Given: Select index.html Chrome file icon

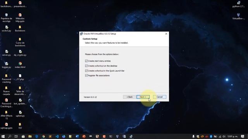Looking at the screenshot, I should pyautogui.click(x=20, y=65).
